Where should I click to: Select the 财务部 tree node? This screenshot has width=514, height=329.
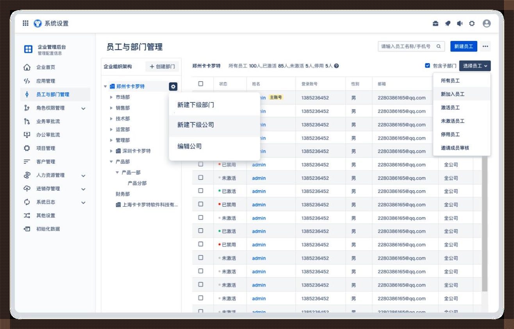123,194
